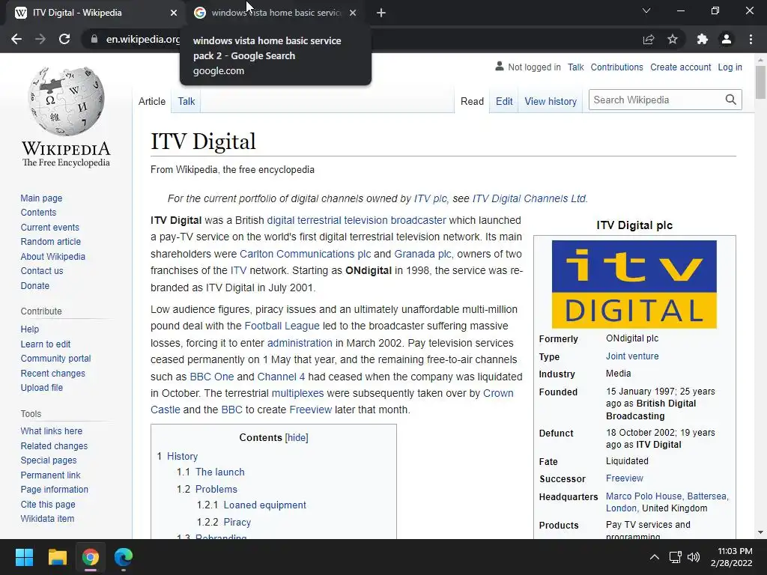The width and height of the screenshot is (767, 575).
Task: Click the network tray icon
Action: tap(676, 557)
